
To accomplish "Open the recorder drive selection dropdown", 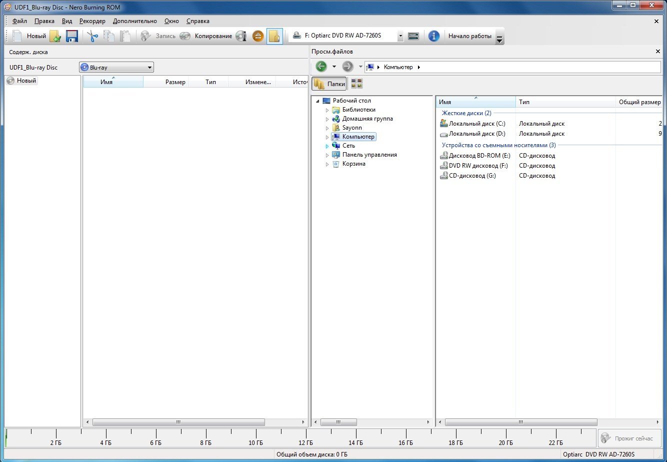I will pos(400,36).
